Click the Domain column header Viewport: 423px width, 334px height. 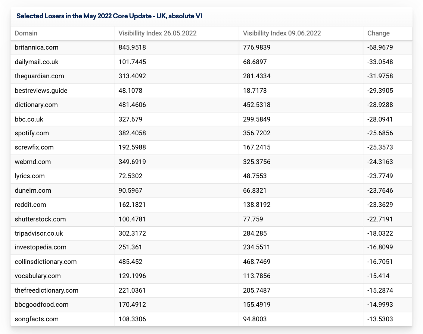tap(26, 33)
